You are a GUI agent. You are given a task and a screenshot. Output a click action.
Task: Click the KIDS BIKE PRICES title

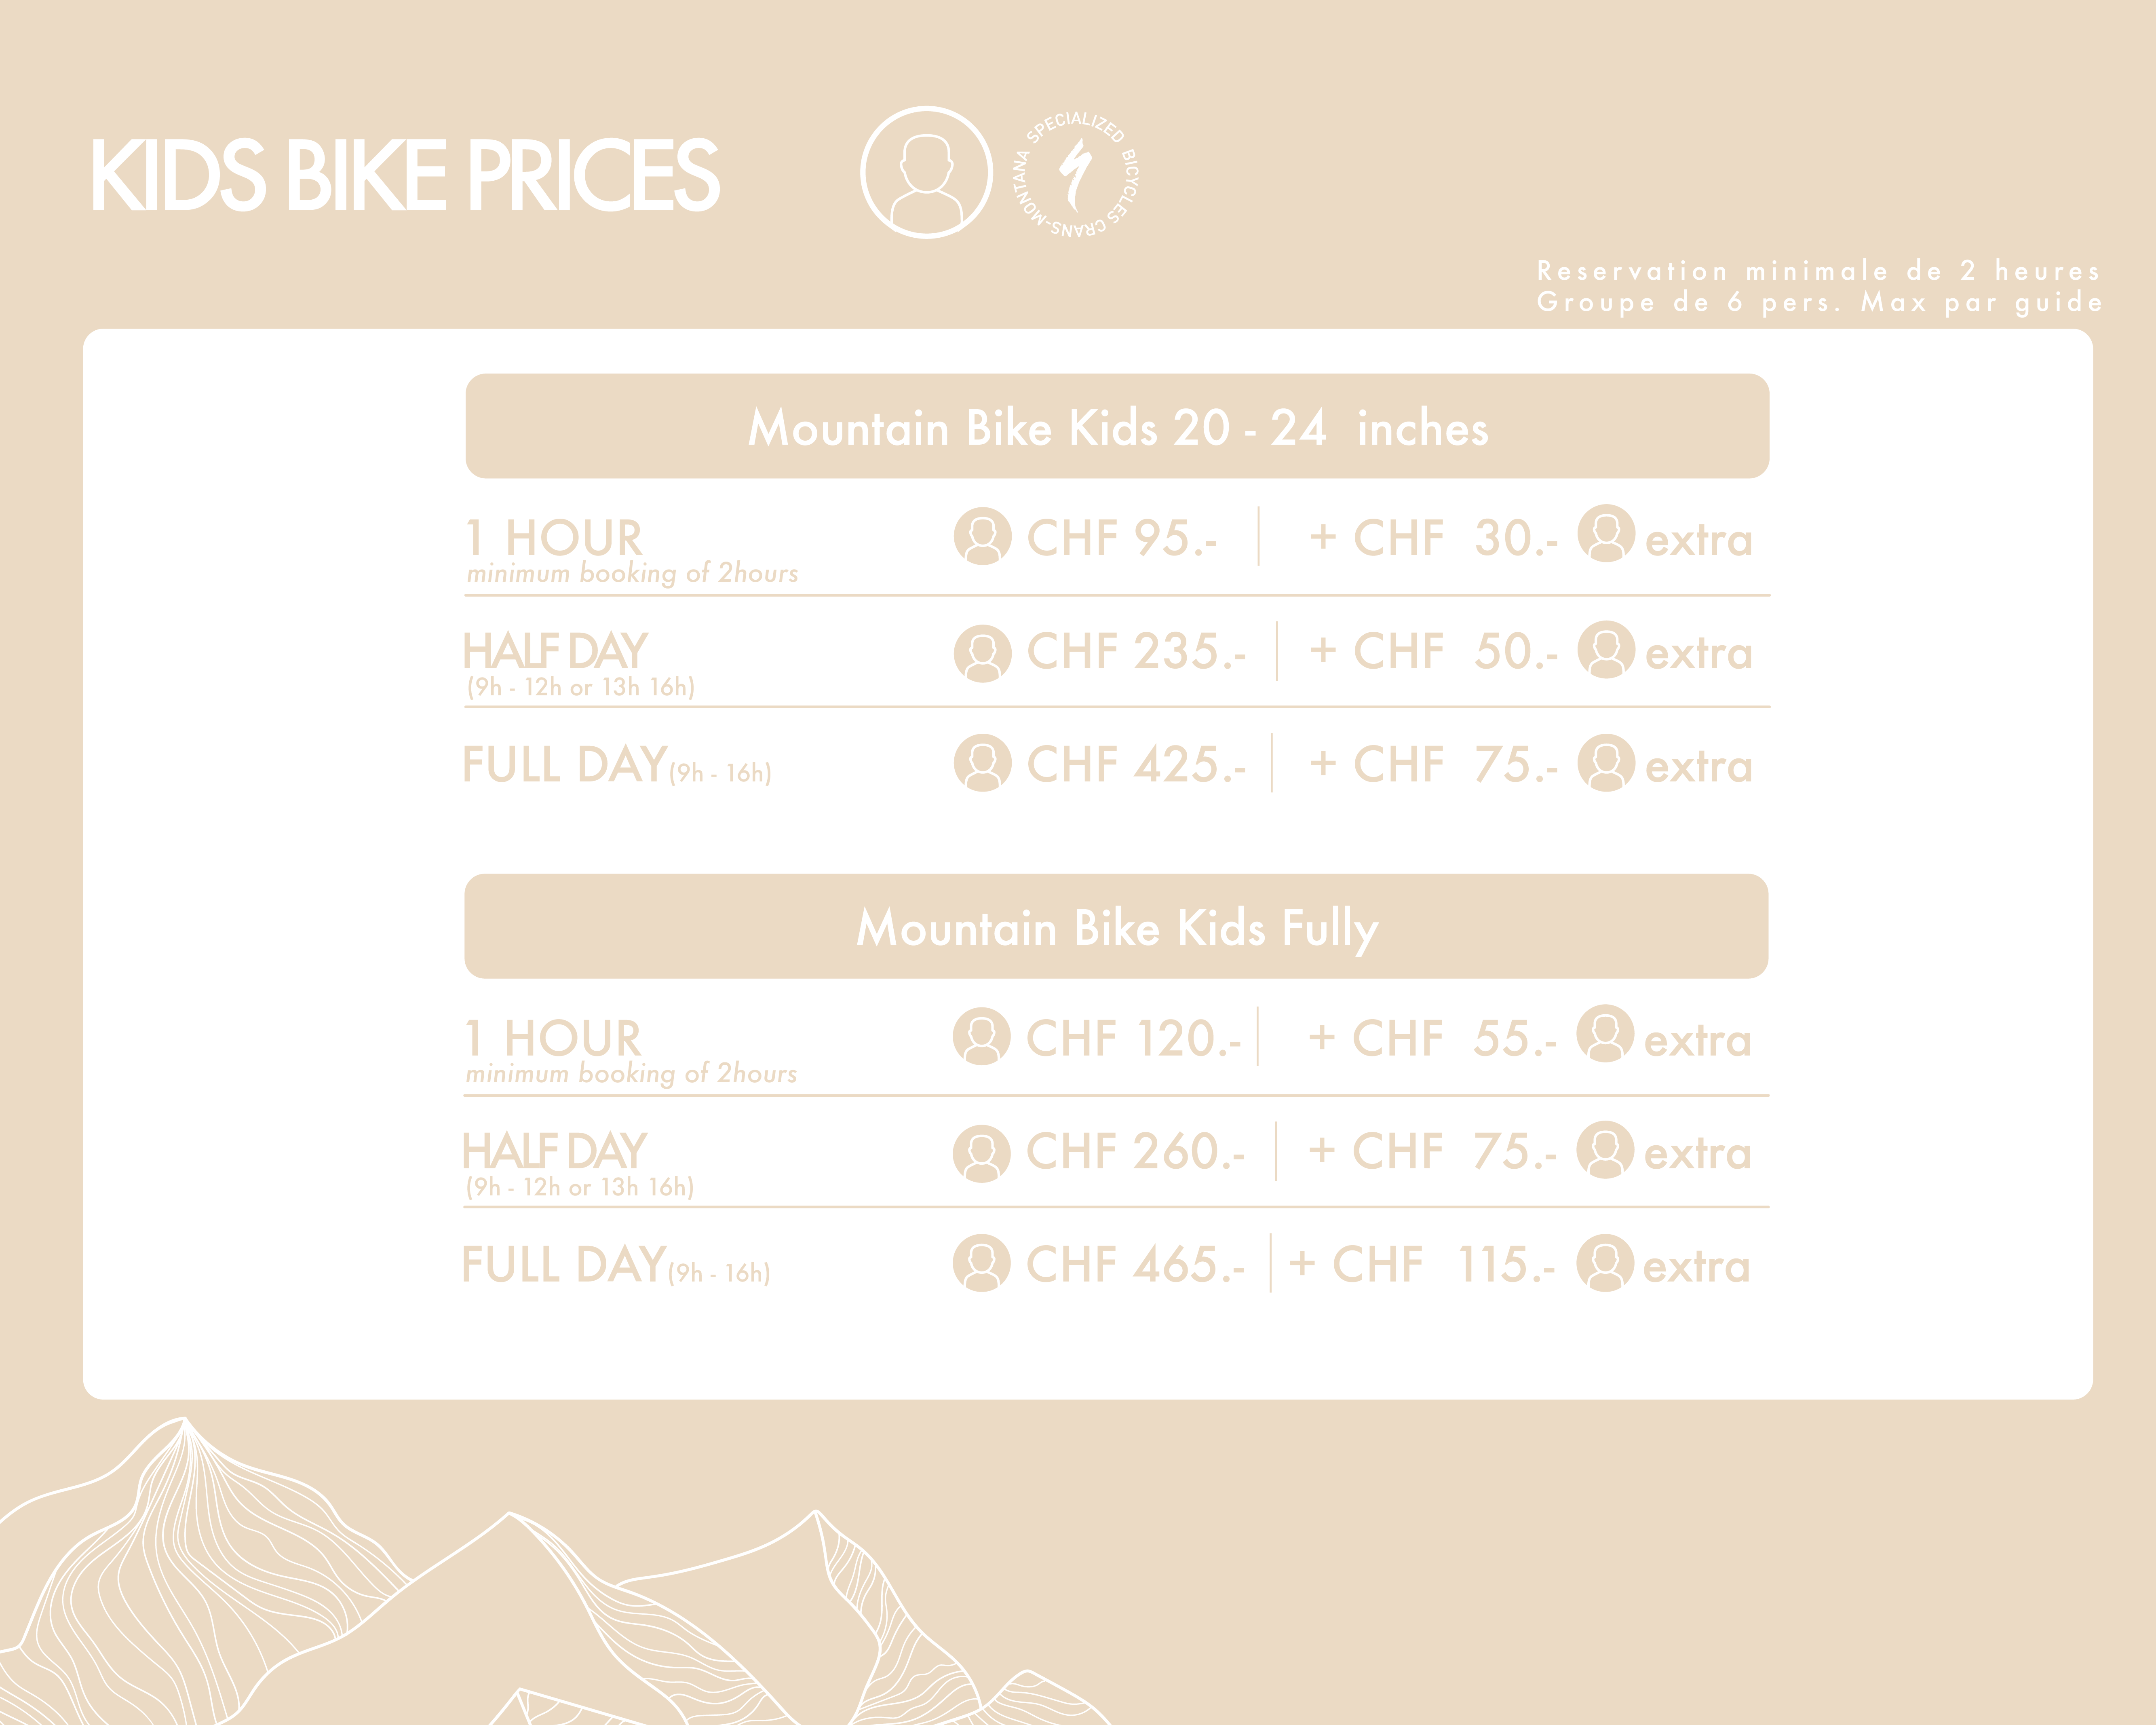(405, 176)
